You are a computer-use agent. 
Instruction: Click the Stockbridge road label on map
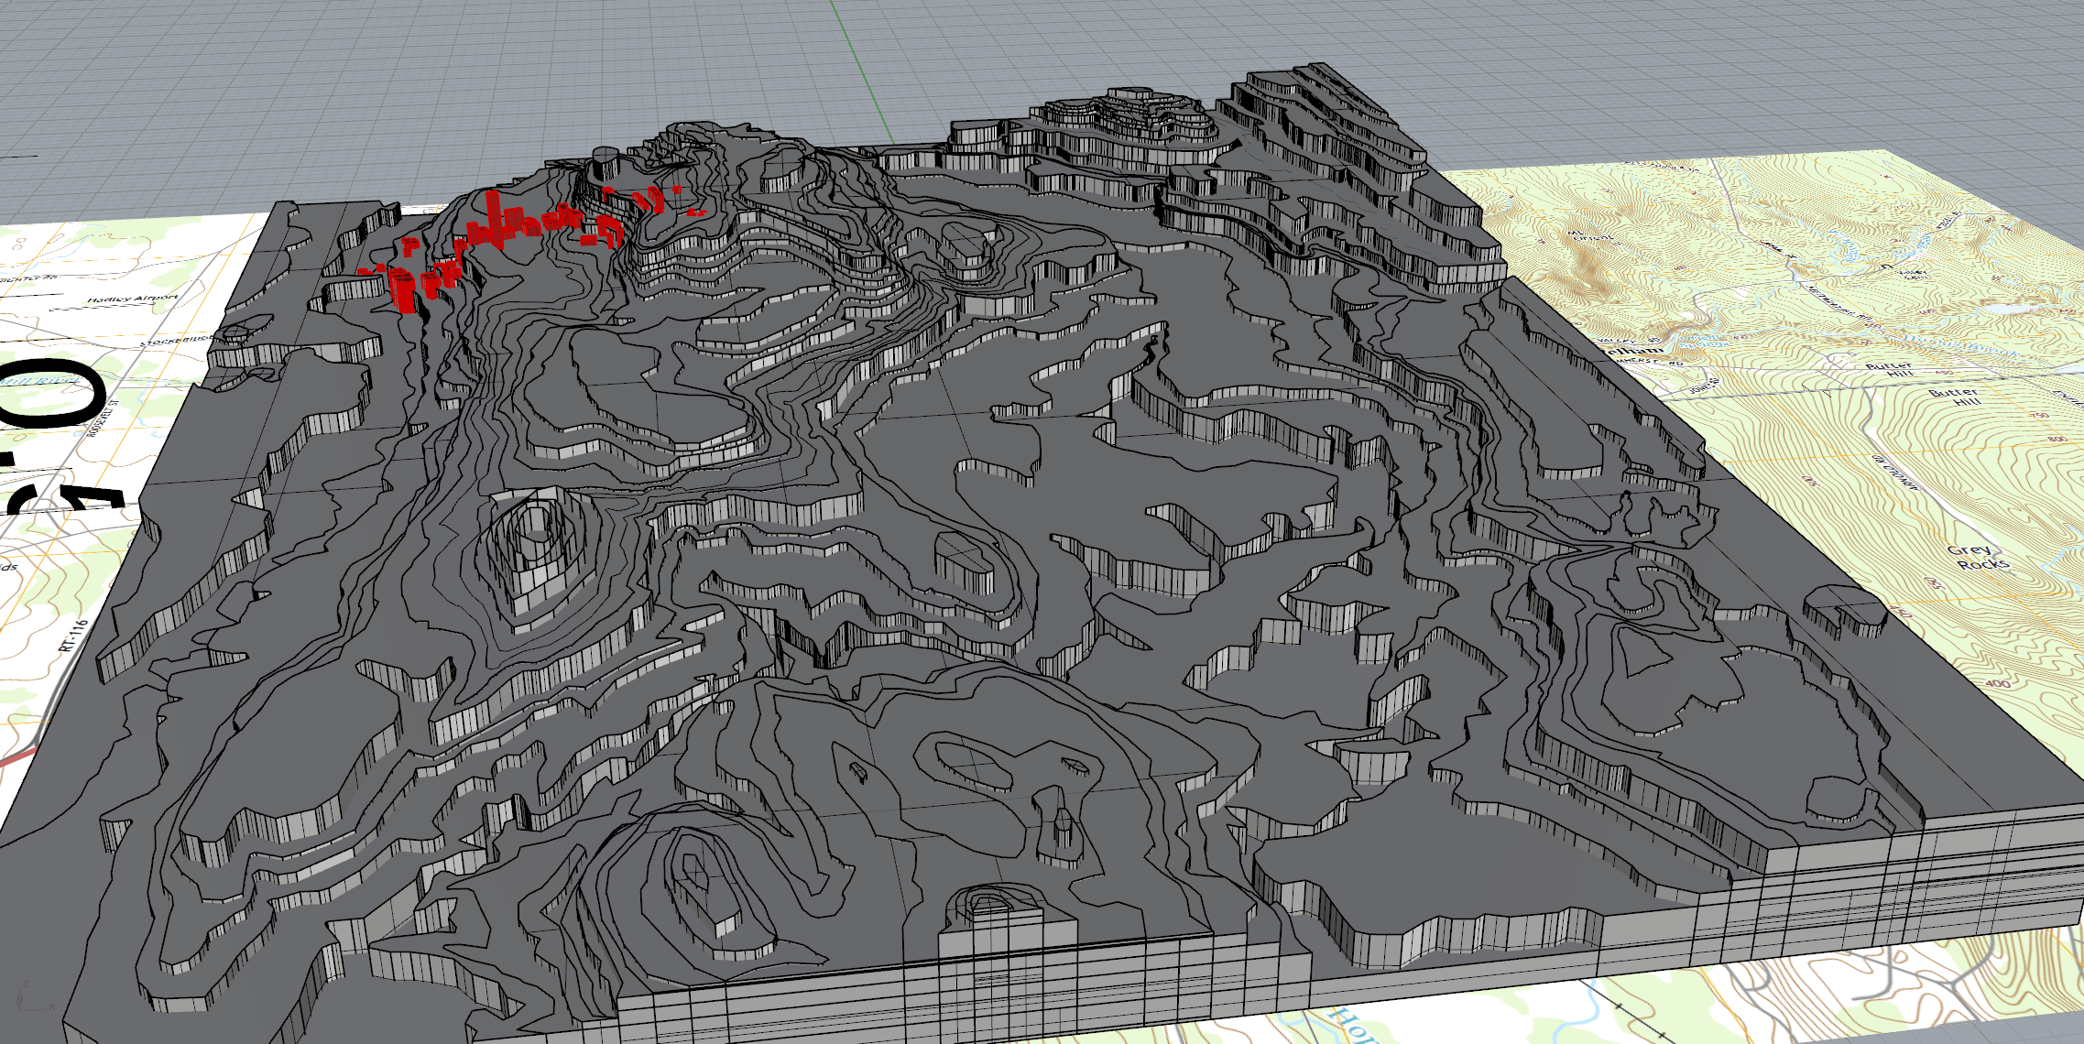174,340
